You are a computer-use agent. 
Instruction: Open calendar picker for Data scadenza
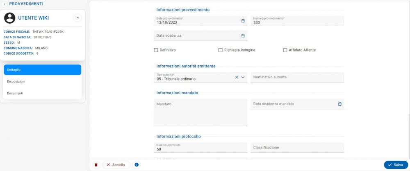coord(243,36)
